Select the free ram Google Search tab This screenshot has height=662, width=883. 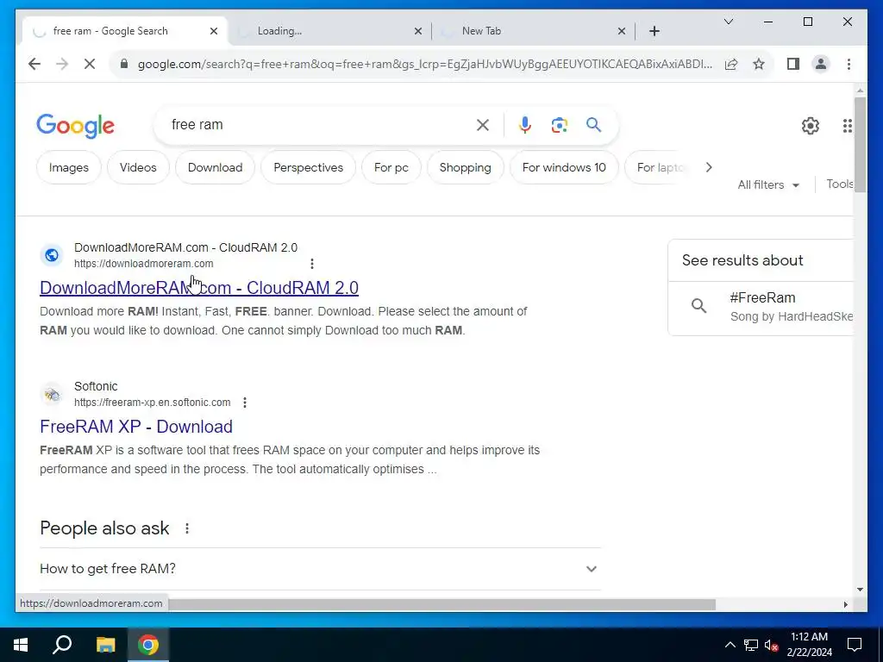[x=124, y=31]
